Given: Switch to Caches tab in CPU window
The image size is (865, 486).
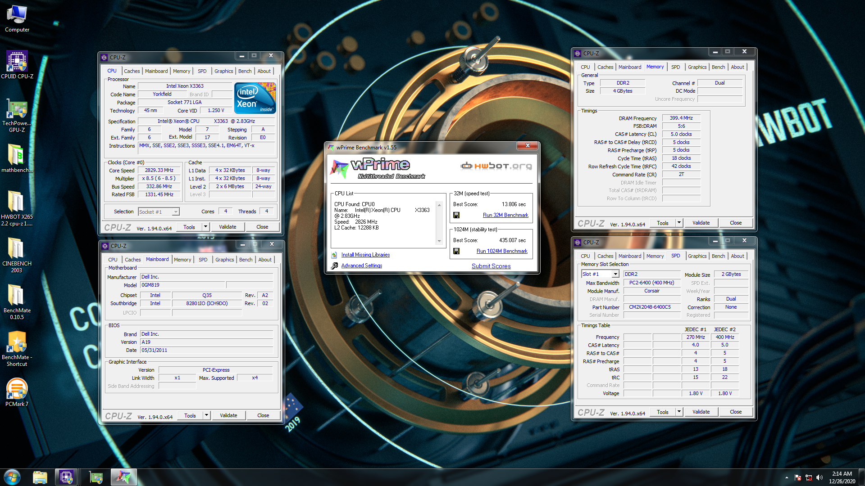Looking at the screenshot, I should click(x=132, y=71).
